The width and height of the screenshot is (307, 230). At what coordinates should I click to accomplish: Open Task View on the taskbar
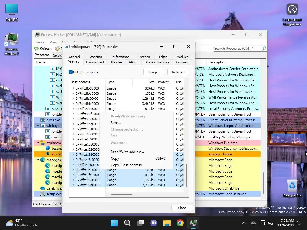point(141,223)
